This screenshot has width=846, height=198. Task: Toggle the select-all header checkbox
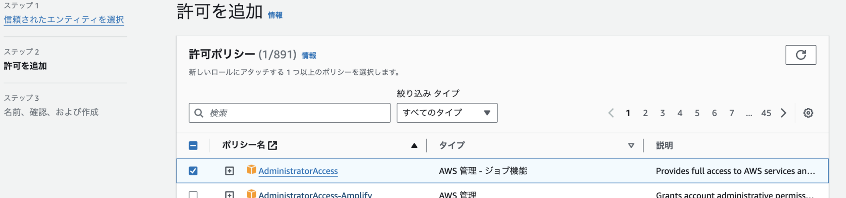(x=193, y=146)
